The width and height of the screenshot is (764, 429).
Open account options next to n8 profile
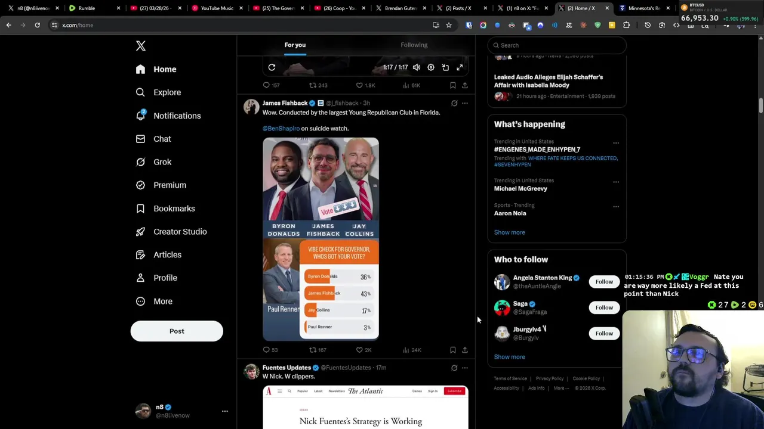pos(225,411)
